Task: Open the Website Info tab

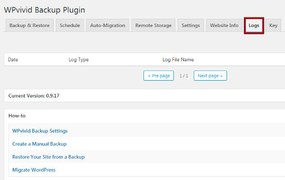Action: click(x=224, y=26)
